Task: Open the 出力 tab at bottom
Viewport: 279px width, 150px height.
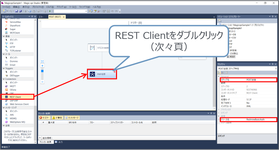Action: coord(60,142)
